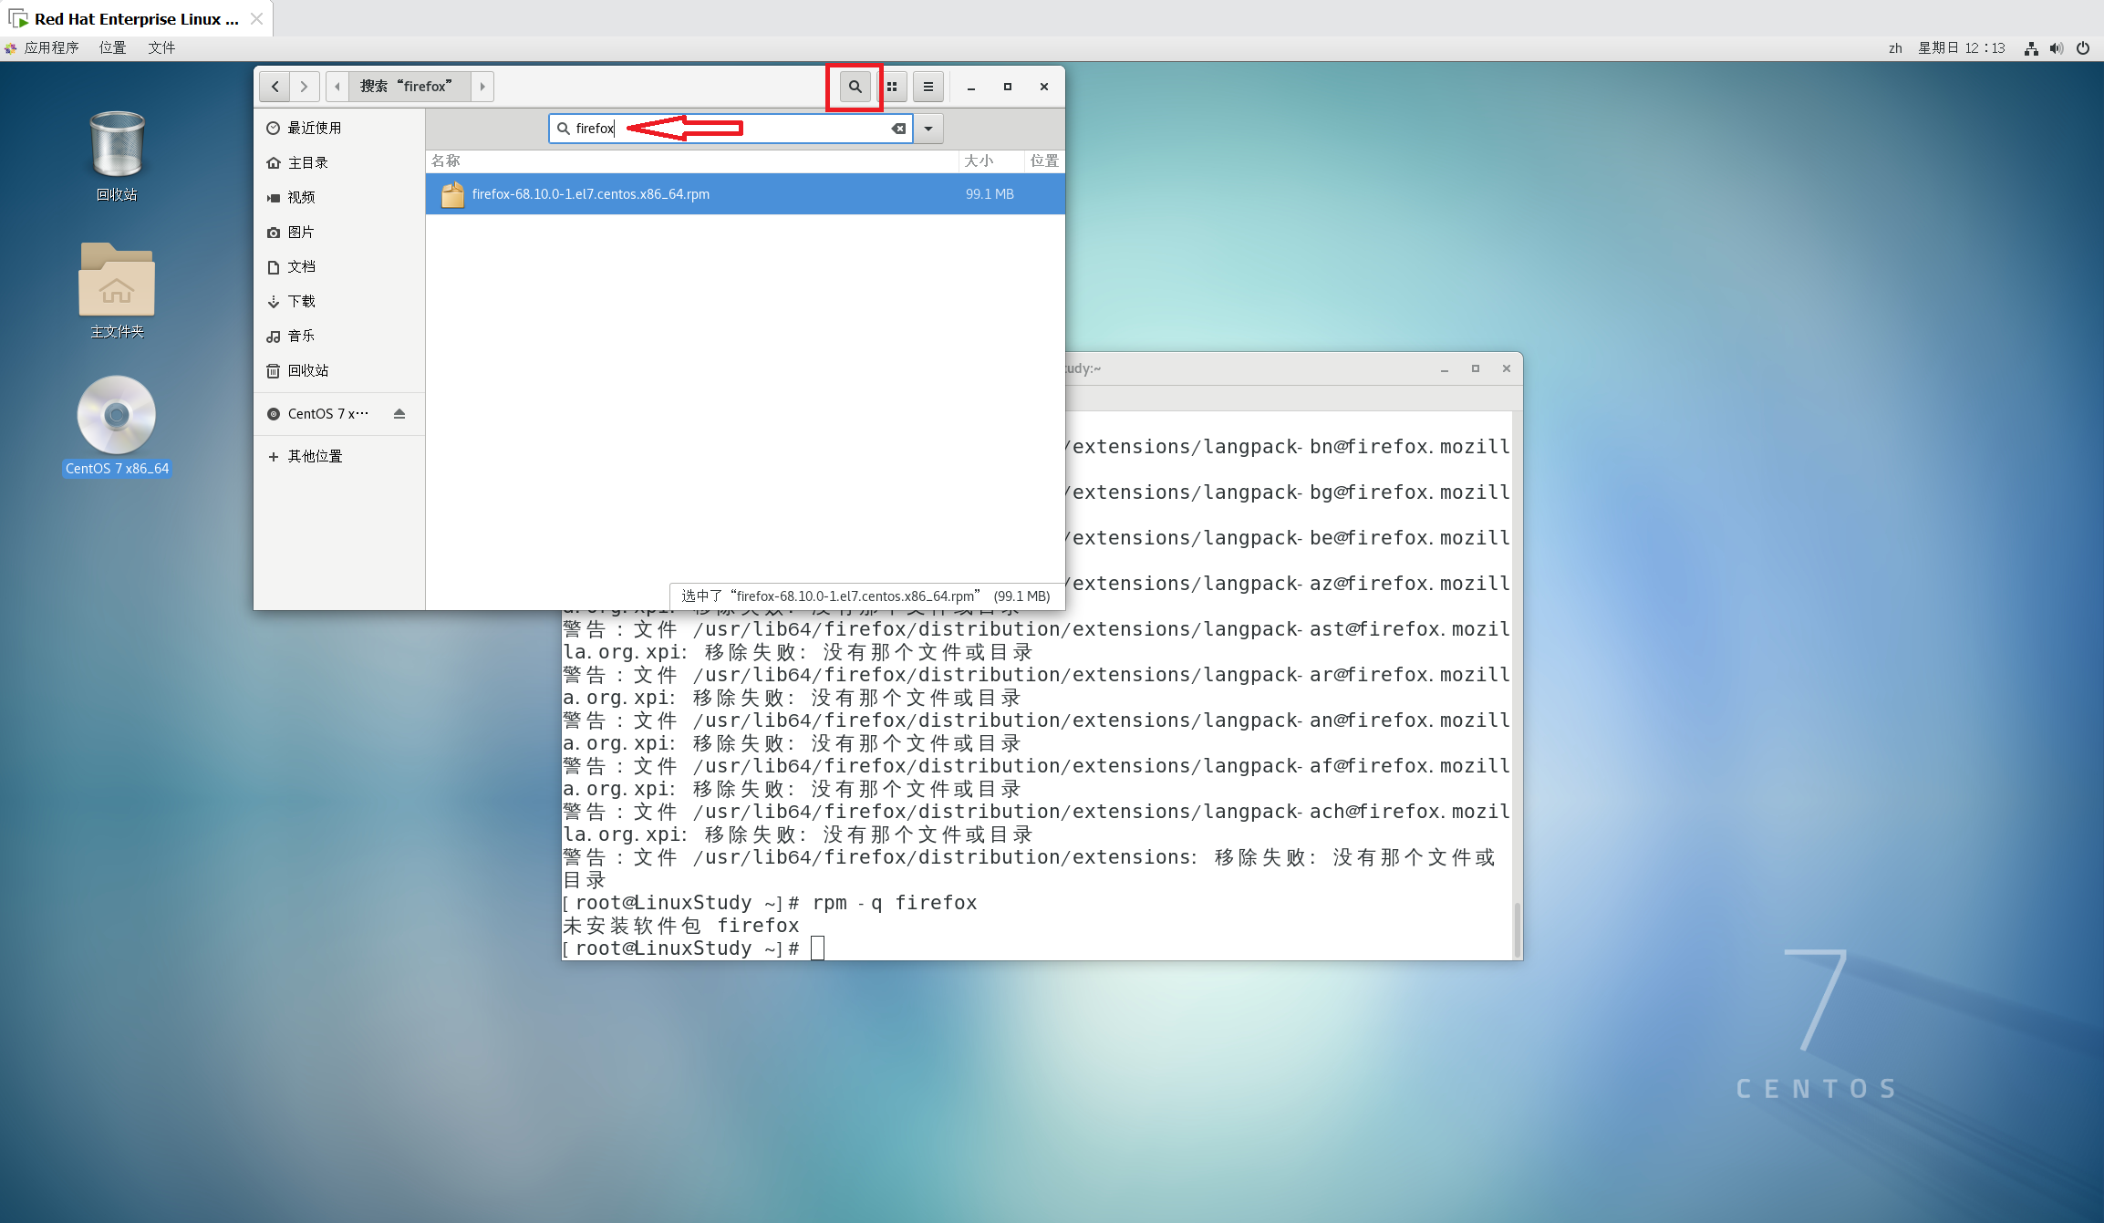Click the 'rpm -q firefox' command line
Screen dimensions: 2104x1223
pos(770,903)
